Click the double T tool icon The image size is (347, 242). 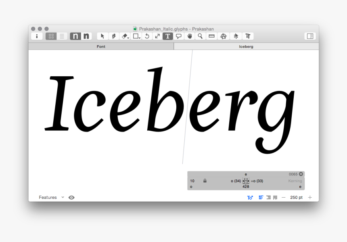(248, 36)
